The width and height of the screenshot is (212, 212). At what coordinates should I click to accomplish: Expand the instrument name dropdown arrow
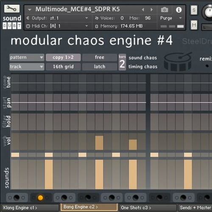pos(30,10)
